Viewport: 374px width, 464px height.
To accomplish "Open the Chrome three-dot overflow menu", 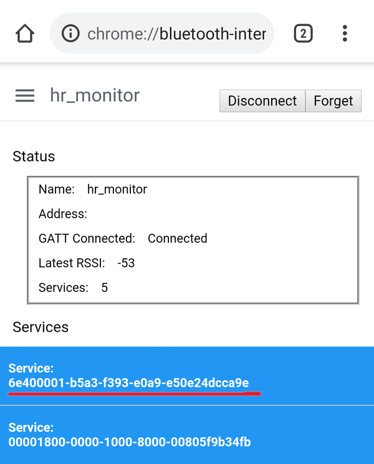I will point(345,33).
